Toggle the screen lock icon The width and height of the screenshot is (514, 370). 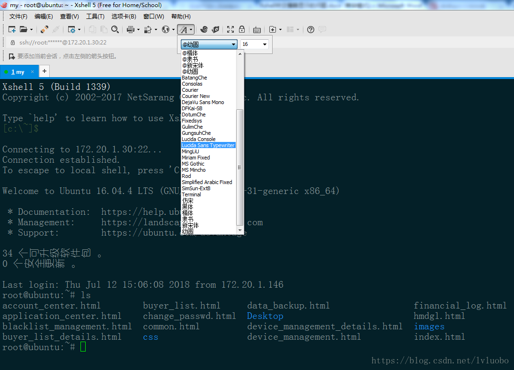point(242,29)
